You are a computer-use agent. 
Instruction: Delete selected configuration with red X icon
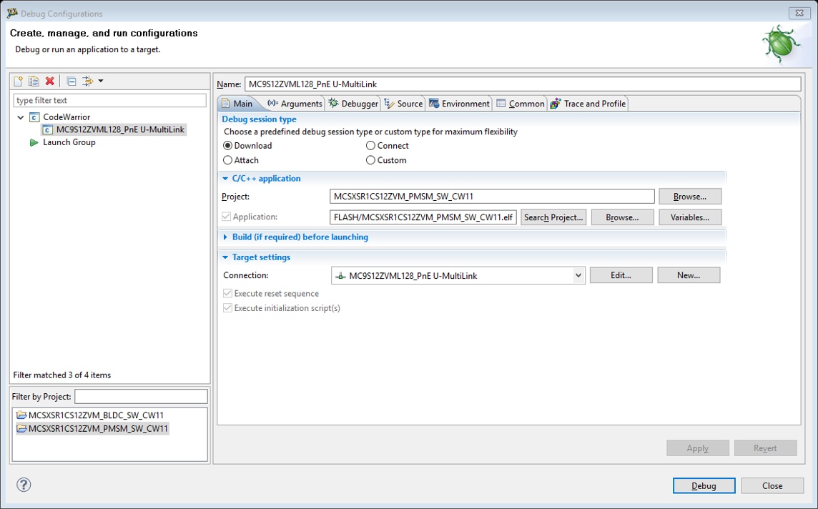click(x=49, y=81)
